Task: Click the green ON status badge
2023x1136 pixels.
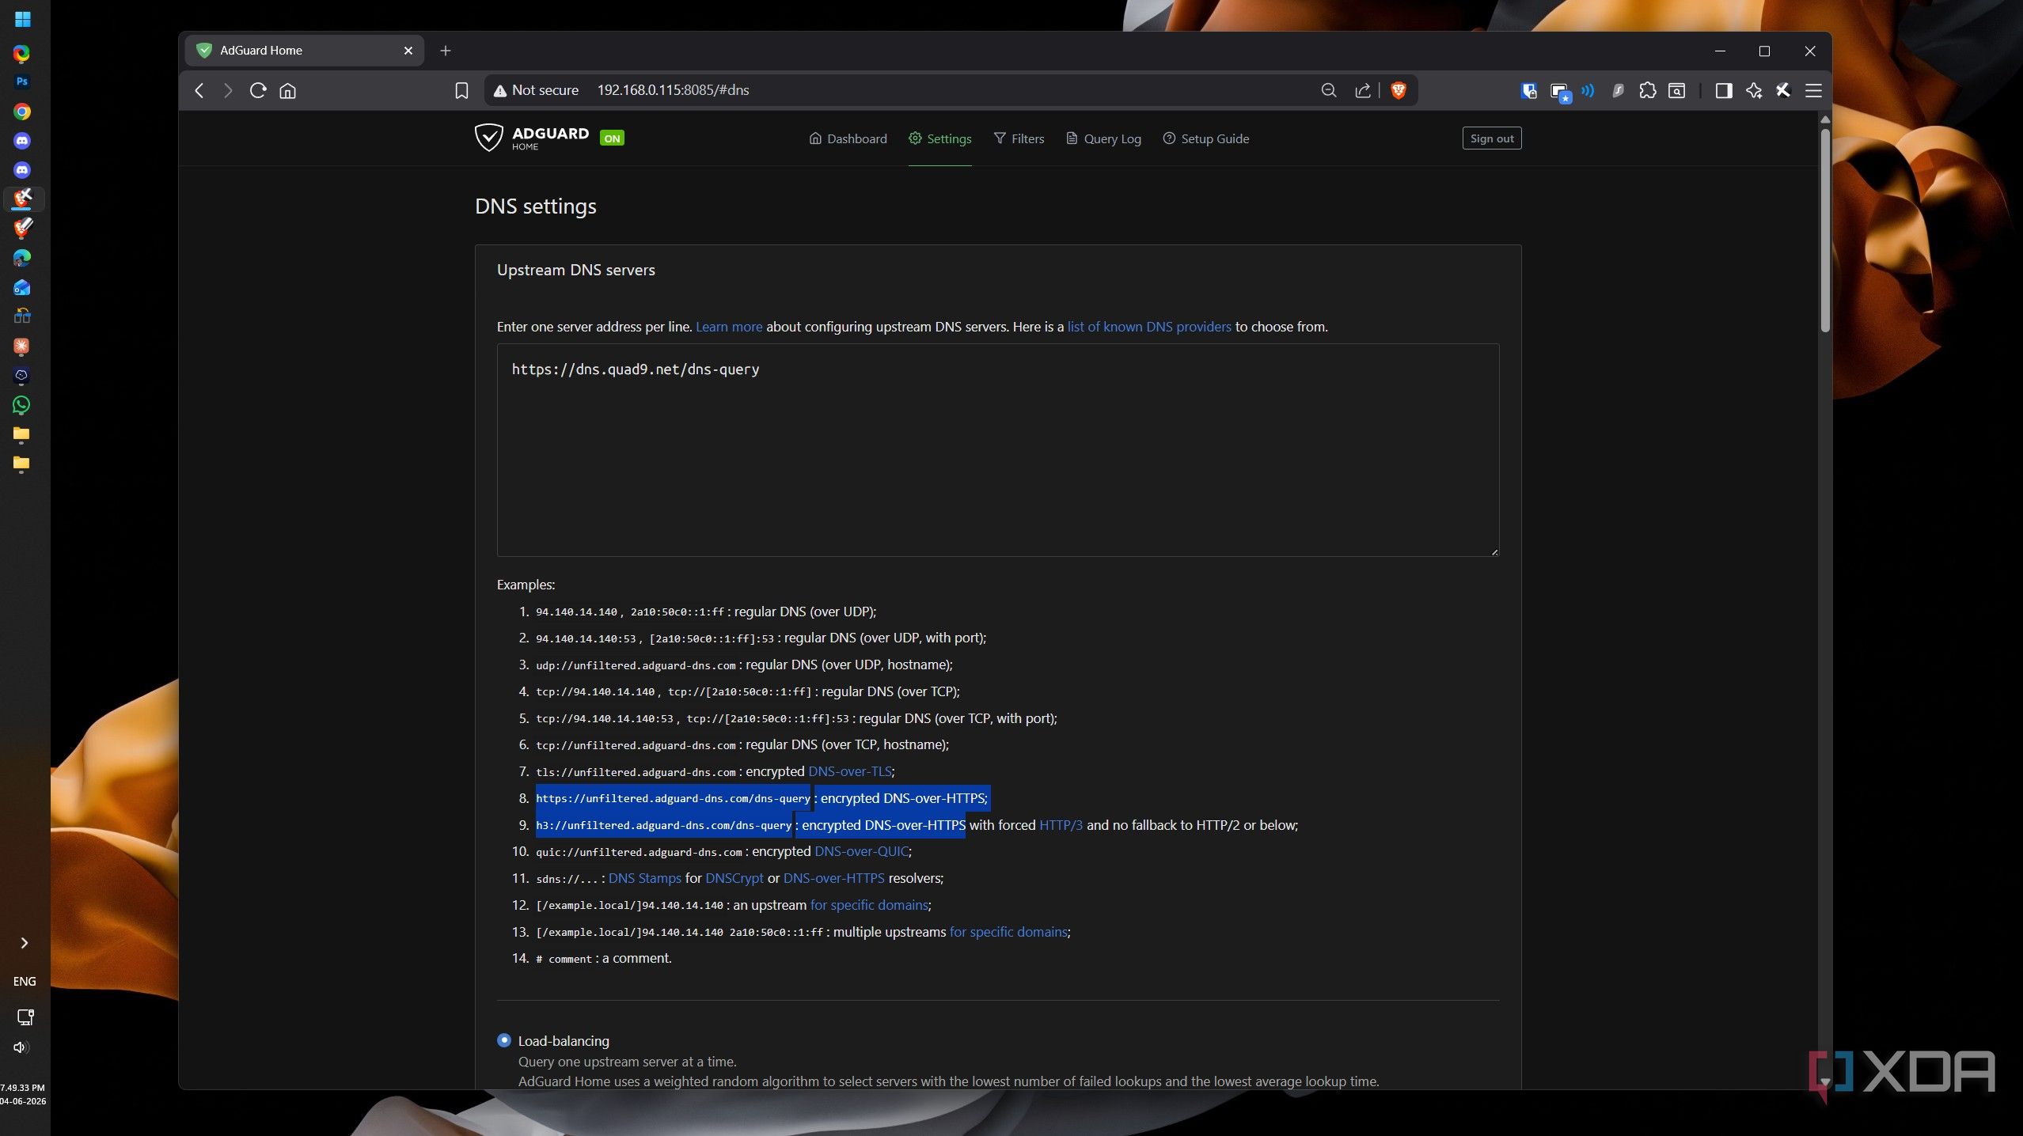Action: coord(612,138)
